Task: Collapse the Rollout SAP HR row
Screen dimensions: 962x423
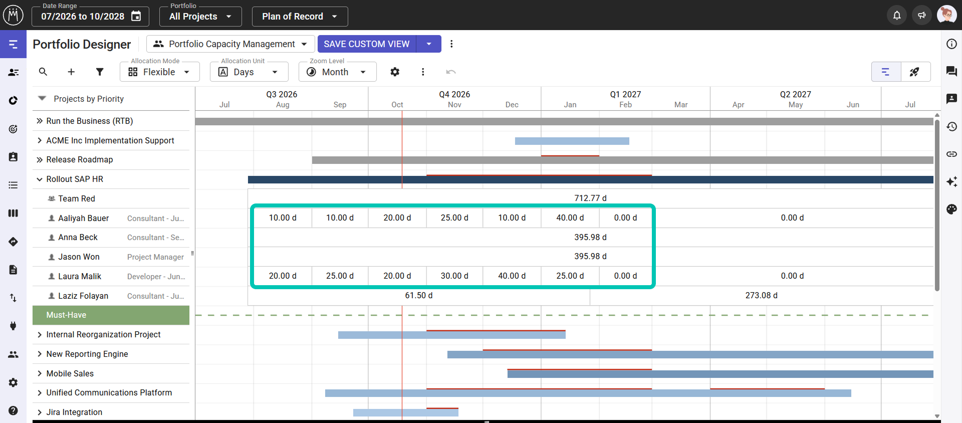Action: pos(40,179)
